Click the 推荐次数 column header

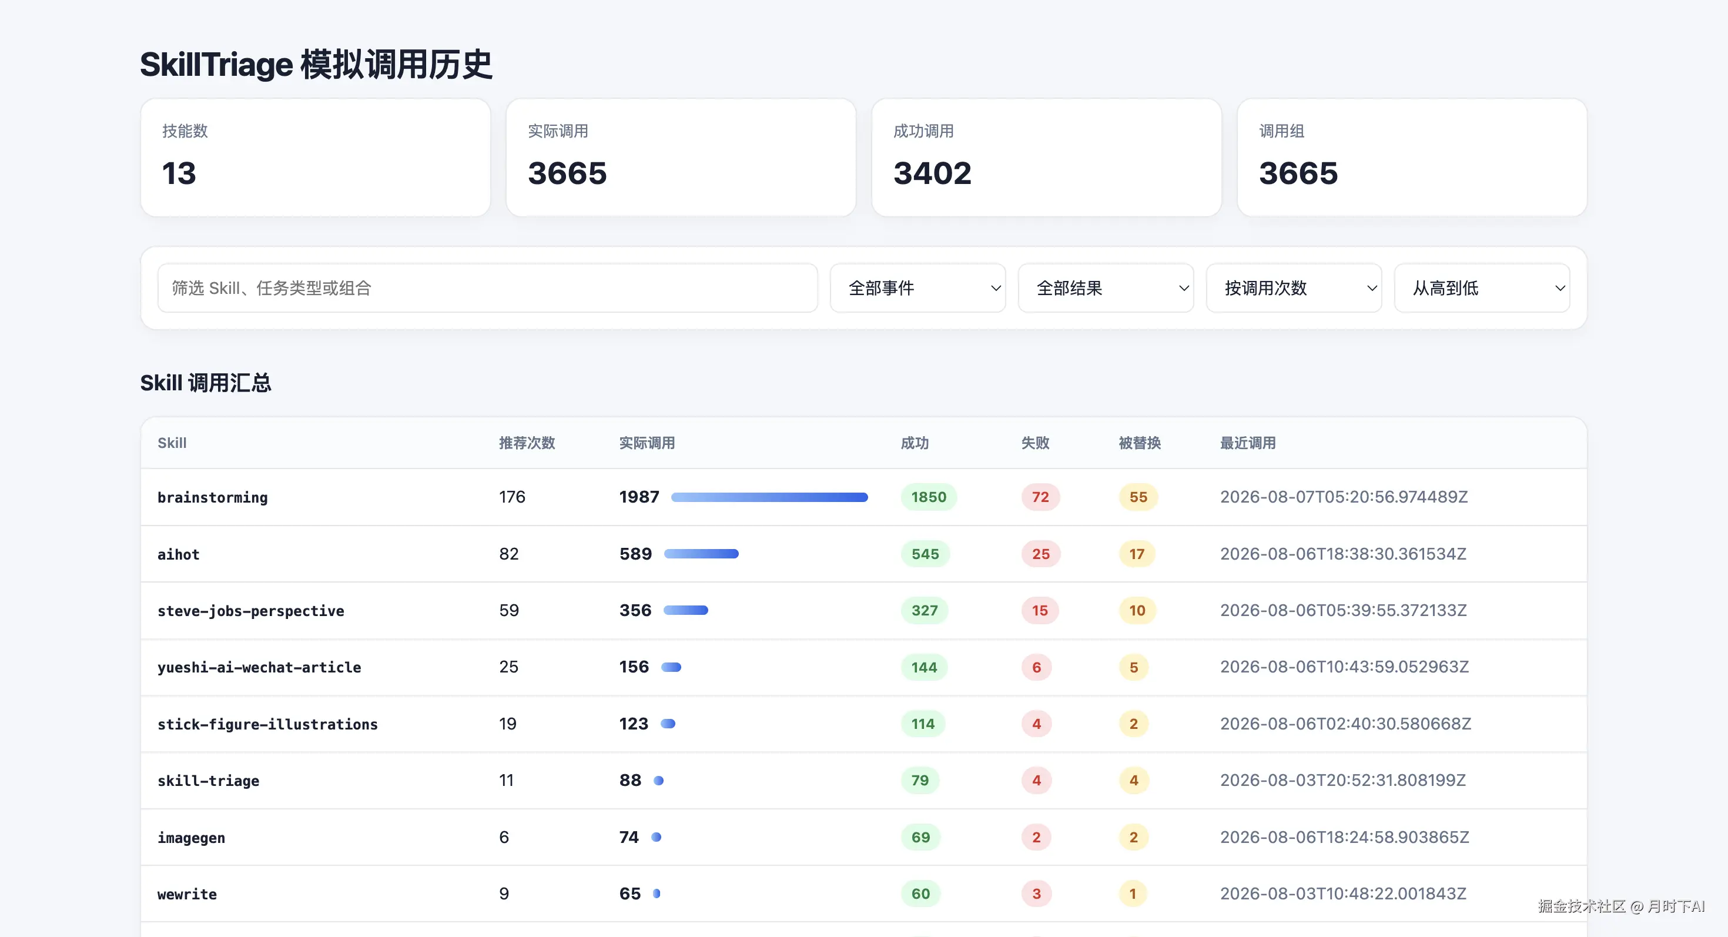[x=527, y=443]
